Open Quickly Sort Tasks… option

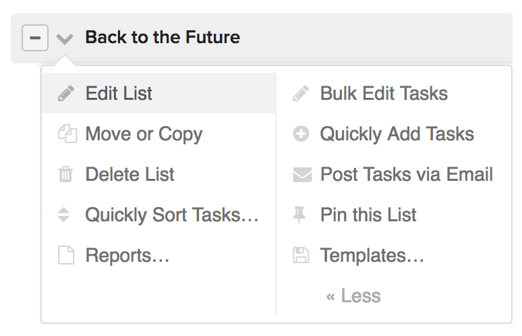click(x=172, y=215)
